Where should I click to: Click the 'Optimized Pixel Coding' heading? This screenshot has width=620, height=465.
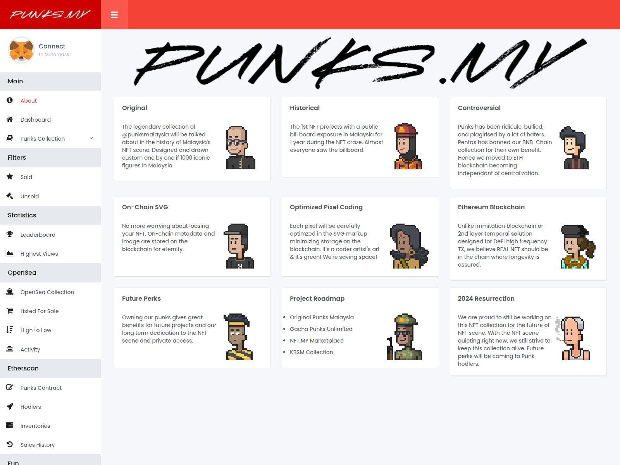[326, 207]
